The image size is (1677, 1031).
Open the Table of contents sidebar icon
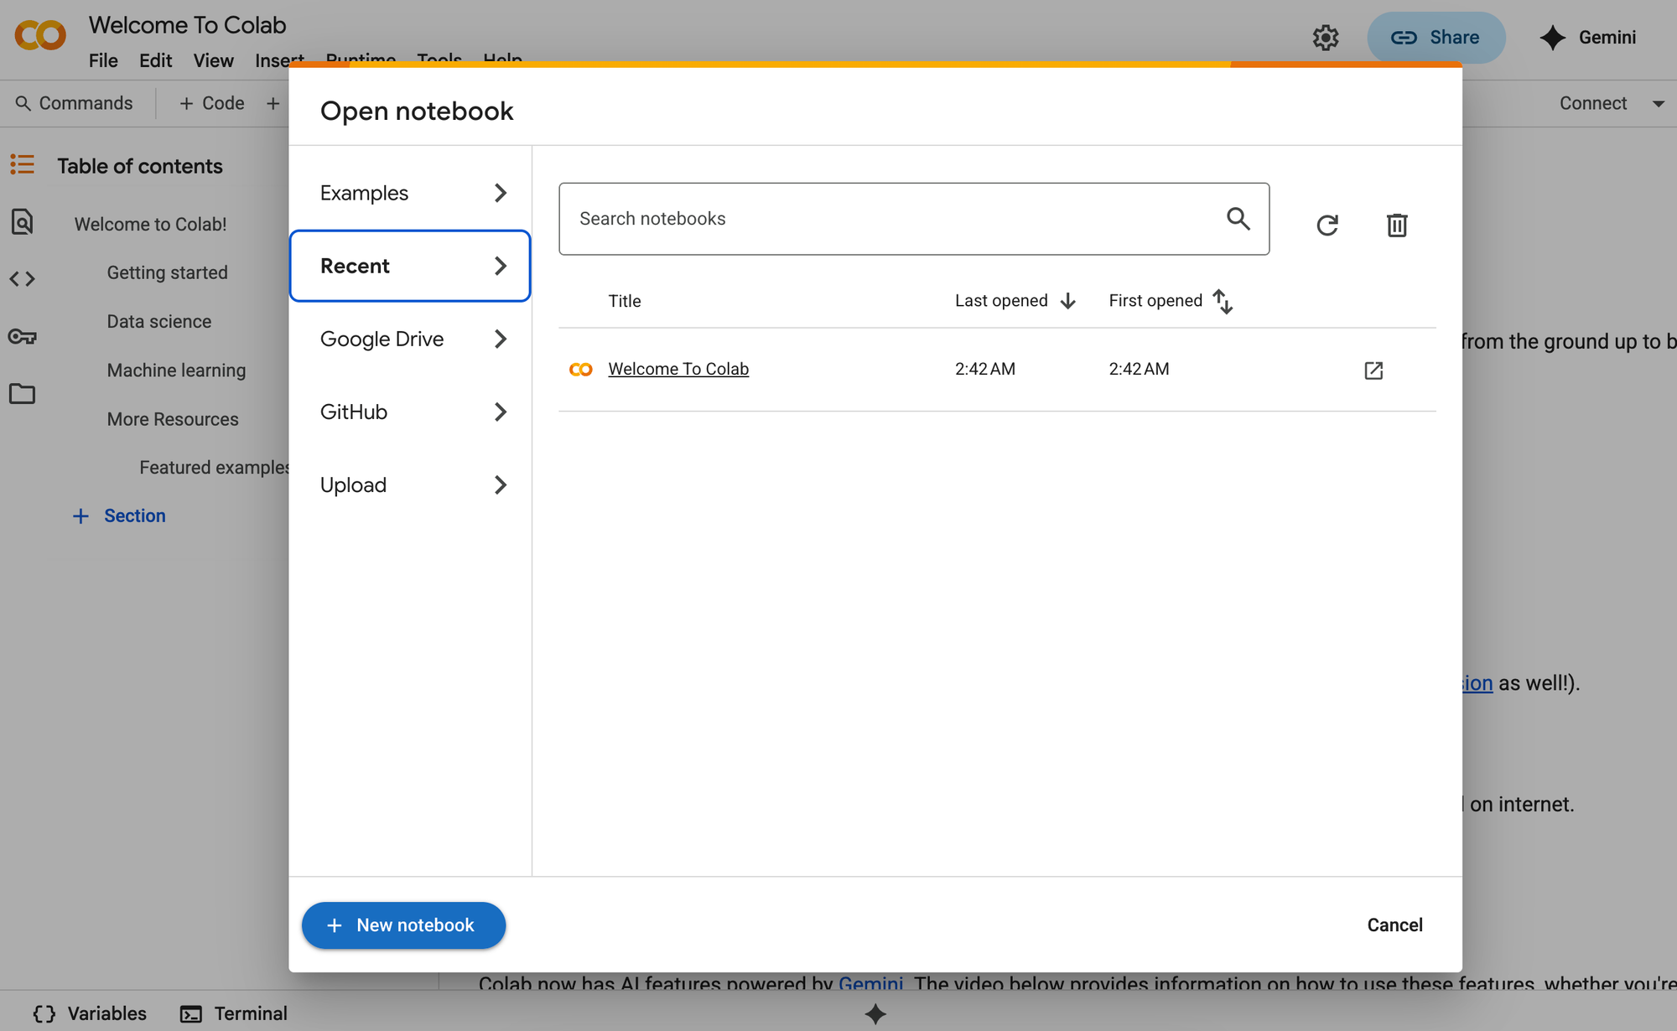point(23,164)
